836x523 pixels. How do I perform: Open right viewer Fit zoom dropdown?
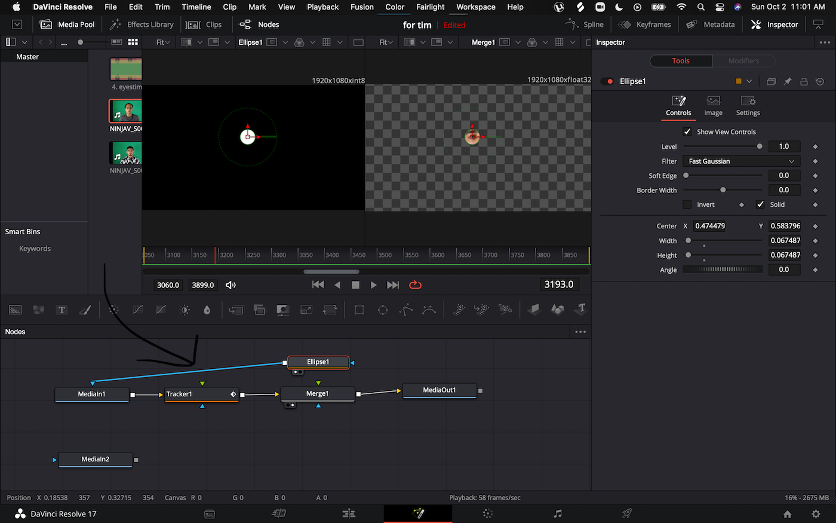[386, 42]
